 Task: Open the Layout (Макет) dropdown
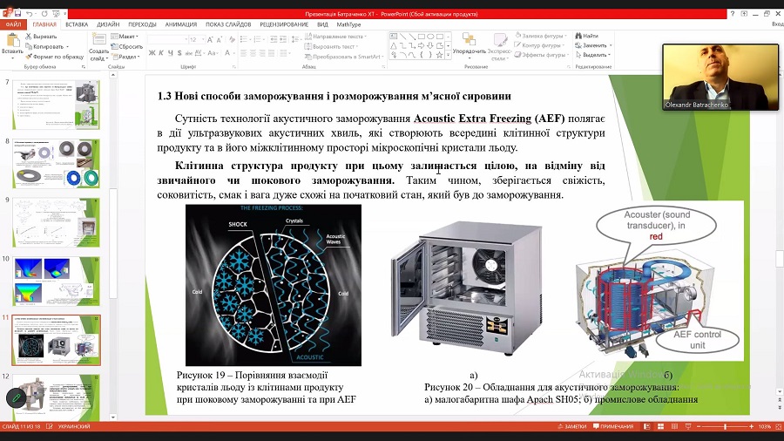click(x=125, y=37)
